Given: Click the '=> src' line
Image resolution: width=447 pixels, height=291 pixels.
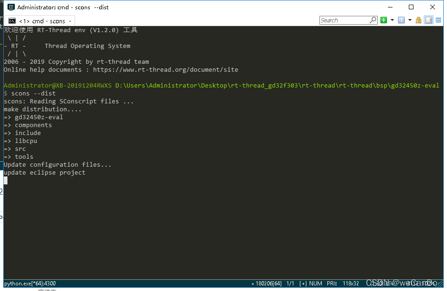Looking at the screenshot, I should click(15, 149).
